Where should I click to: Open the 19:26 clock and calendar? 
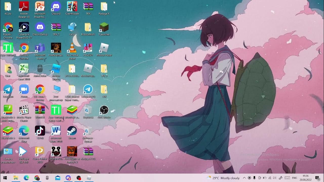306,178
